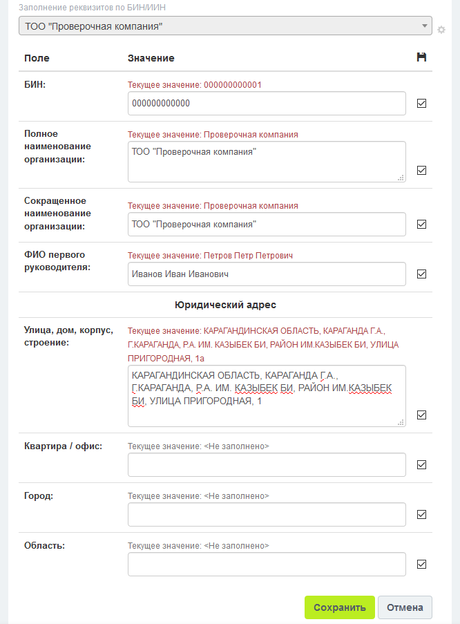Click the dropdown arrow of the company selector
Screen dimensions: 460x624
(x=425, y=26)
